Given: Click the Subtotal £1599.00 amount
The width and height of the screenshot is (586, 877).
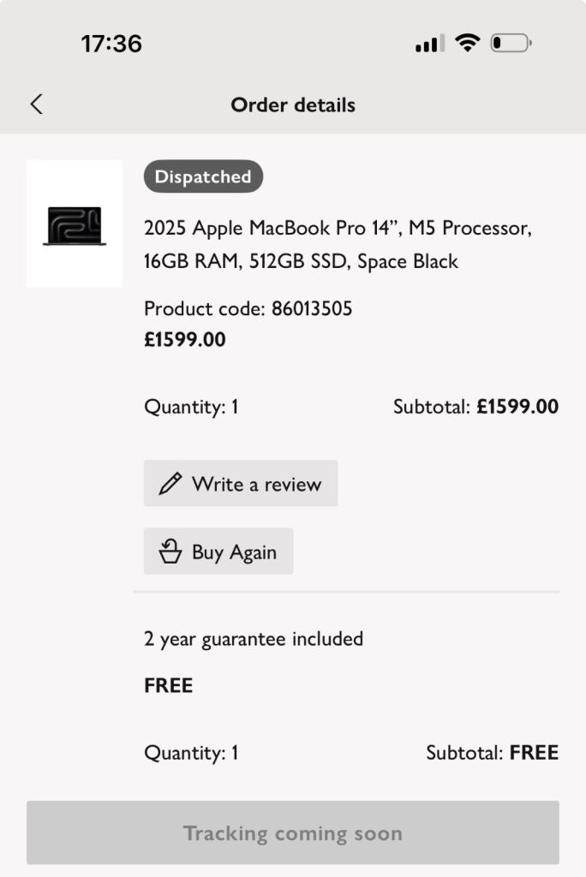Looking at the screenshot, I should 517,407.
